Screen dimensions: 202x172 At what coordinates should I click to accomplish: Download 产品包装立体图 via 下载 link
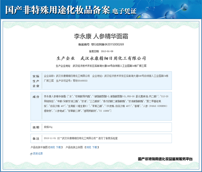95,147
